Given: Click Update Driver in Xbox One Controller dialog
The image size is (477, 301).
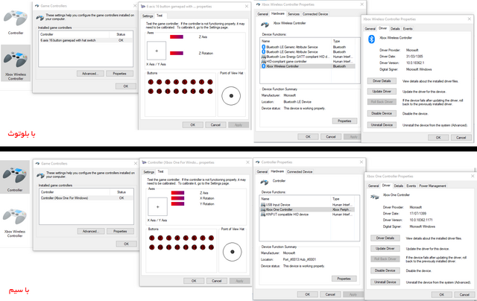Looking at the screenshot, I should (x=385, y=248).
